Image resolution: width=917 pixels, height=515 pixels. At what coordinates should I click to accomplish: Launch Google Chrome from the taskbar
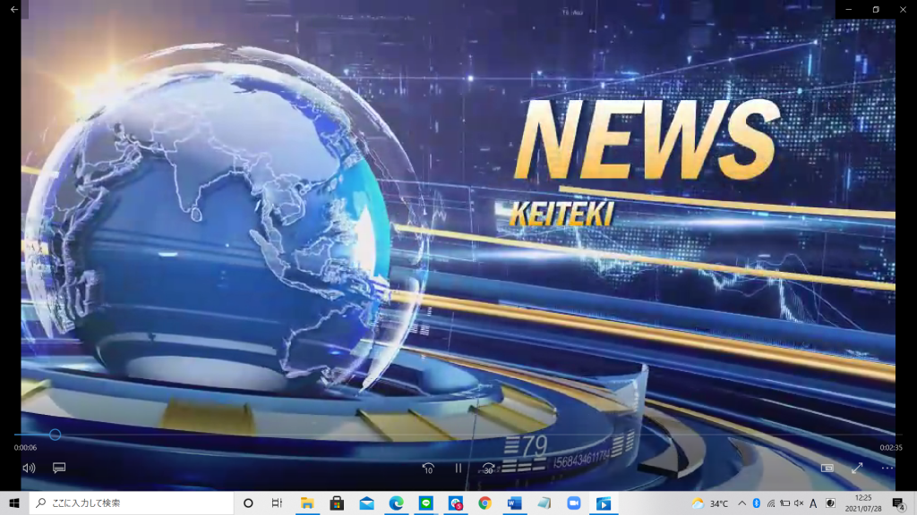click(484, 503)
